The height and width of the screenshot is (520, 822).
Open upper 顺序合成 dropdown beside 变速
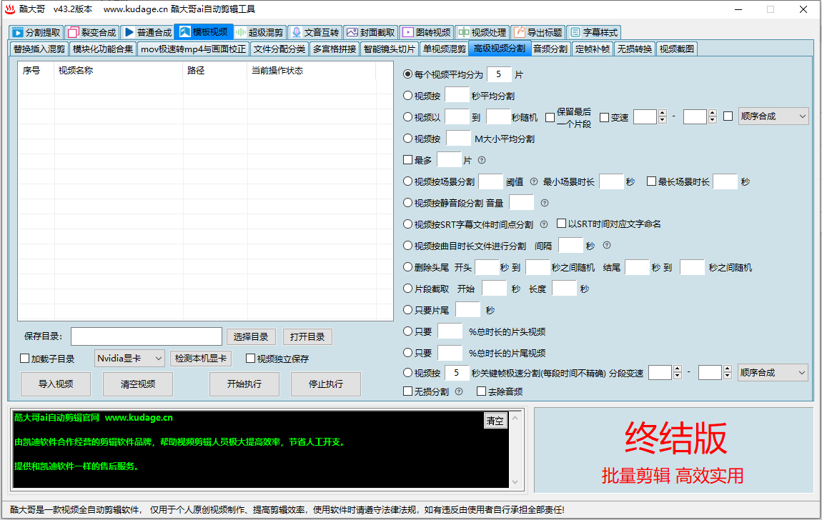tap(773, 116)
